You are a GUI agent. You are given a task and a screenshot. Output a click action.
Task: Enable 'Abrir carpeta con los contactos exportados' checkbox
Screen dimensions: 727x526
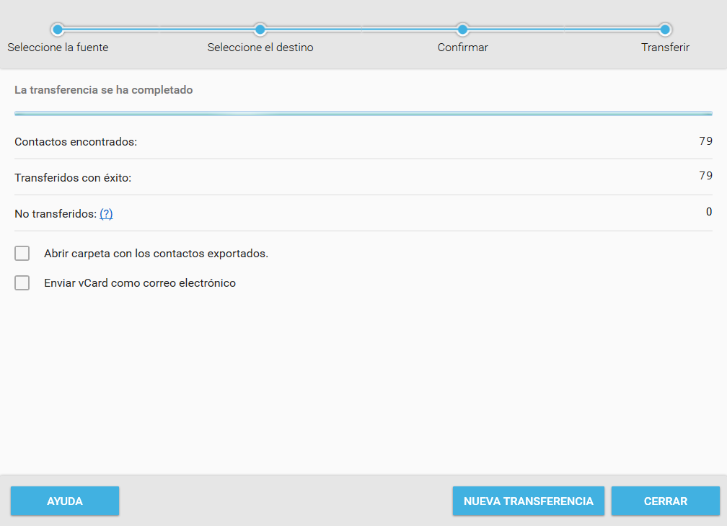(22, 254)
